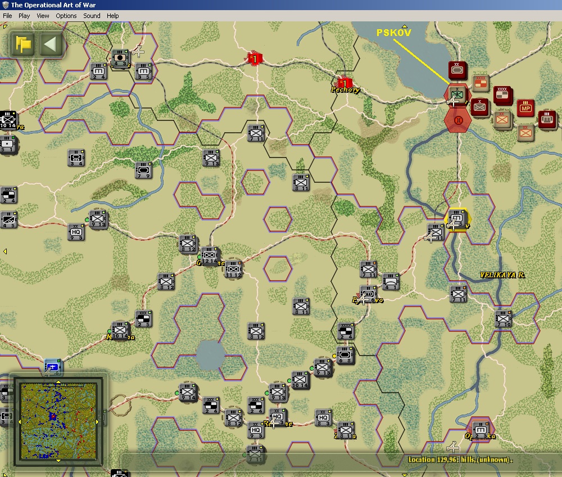Select the tan XXXX checkered army unit

tap(481, 84)
